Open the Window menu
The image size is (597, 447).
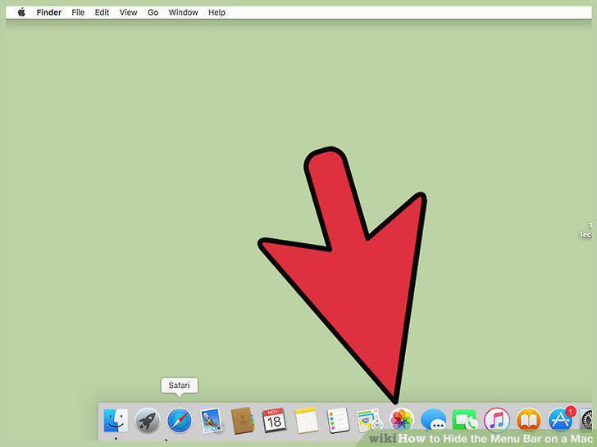[x=183, y=12]
